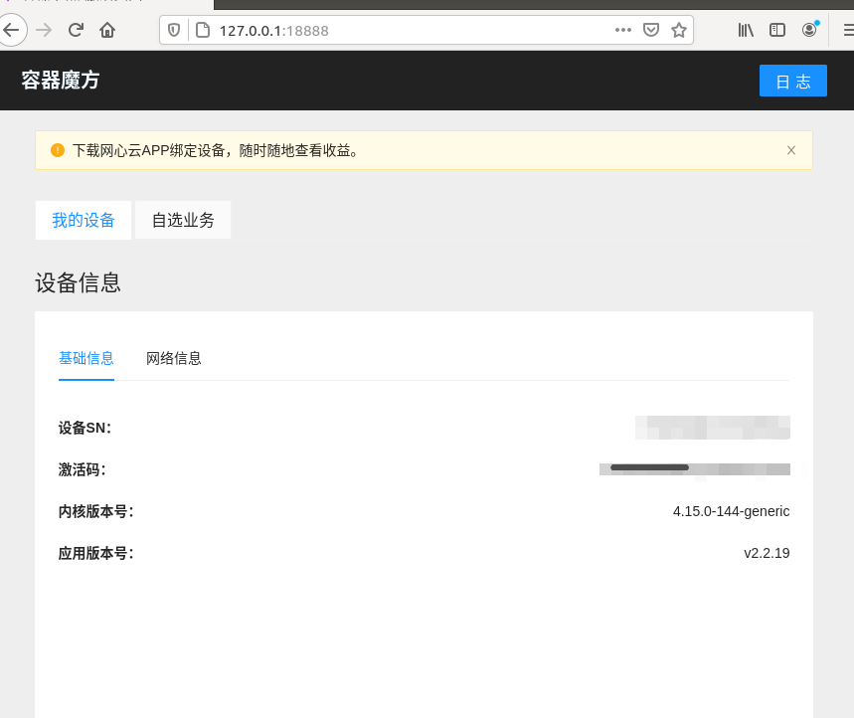Reload the current page
Image resolution: width=854 pixels, height=718 pixels.
[x=76, y=30]
